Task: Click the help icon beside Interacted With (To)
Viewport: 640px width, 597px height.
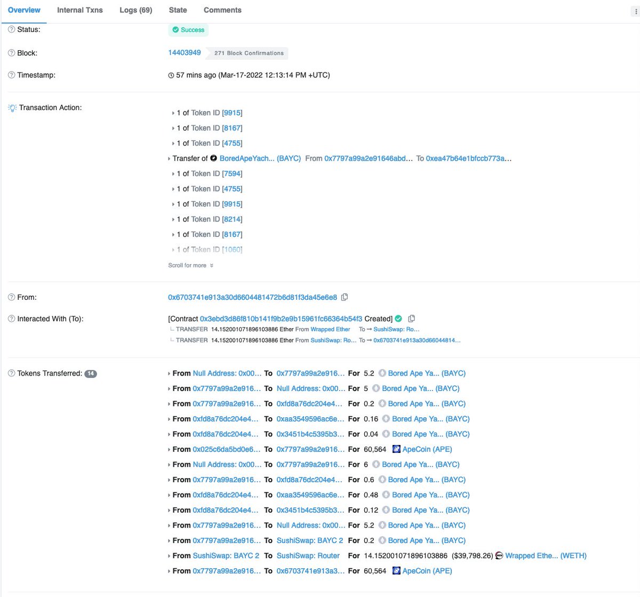Action: coord(12,319)
